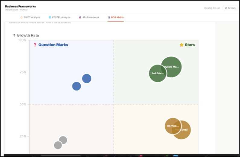
Task: Click the Question Marks quadrant title
Action: [x=53, y=45]
